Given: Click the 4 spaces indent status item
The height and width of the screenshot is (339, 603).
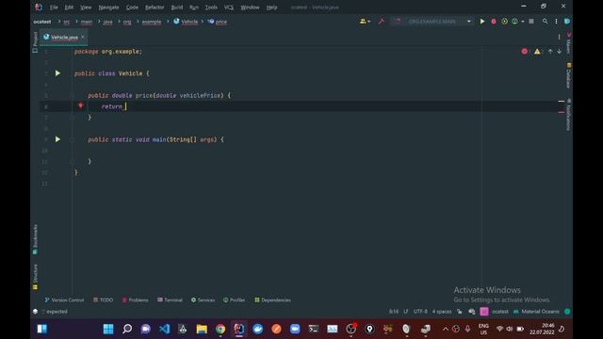Looking at the screenshot, I should [442, 312].
